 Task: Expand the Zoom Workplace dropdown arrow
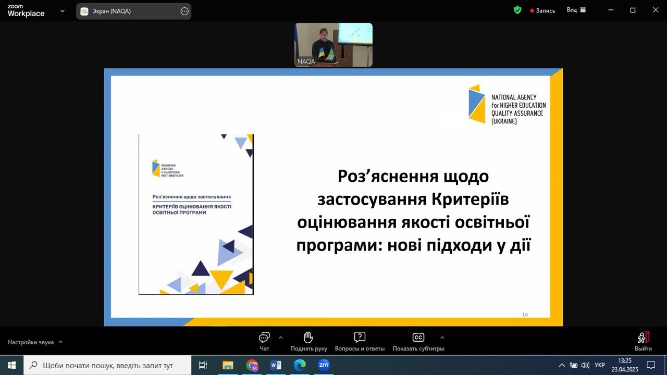[63, 10]
